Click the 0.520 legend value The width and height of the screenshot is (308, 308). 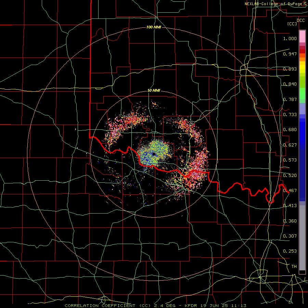(290, 175)
